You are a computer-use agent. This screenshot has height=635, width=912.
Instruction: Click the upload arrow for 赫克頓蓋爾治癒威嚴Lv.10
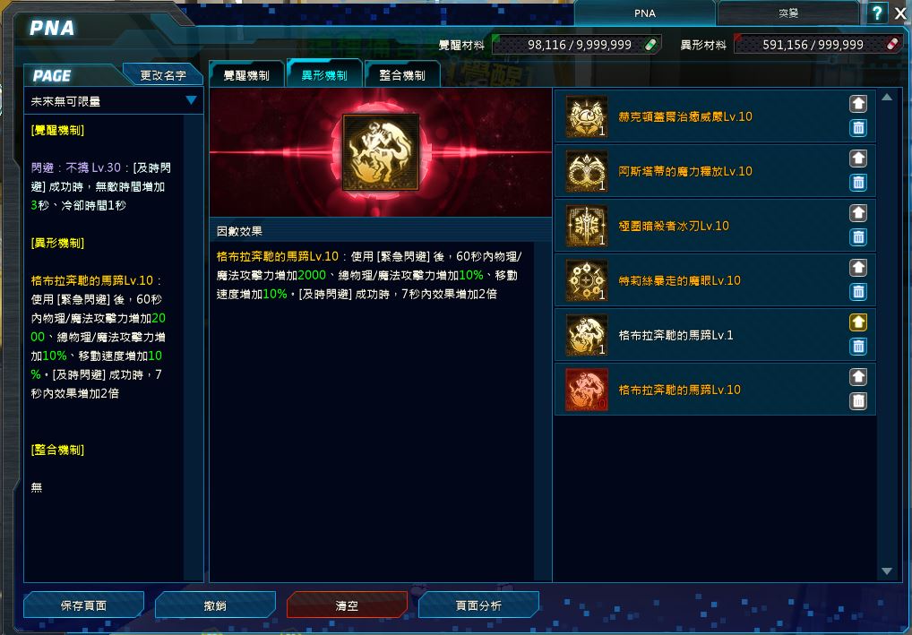[x=858, y=104]
